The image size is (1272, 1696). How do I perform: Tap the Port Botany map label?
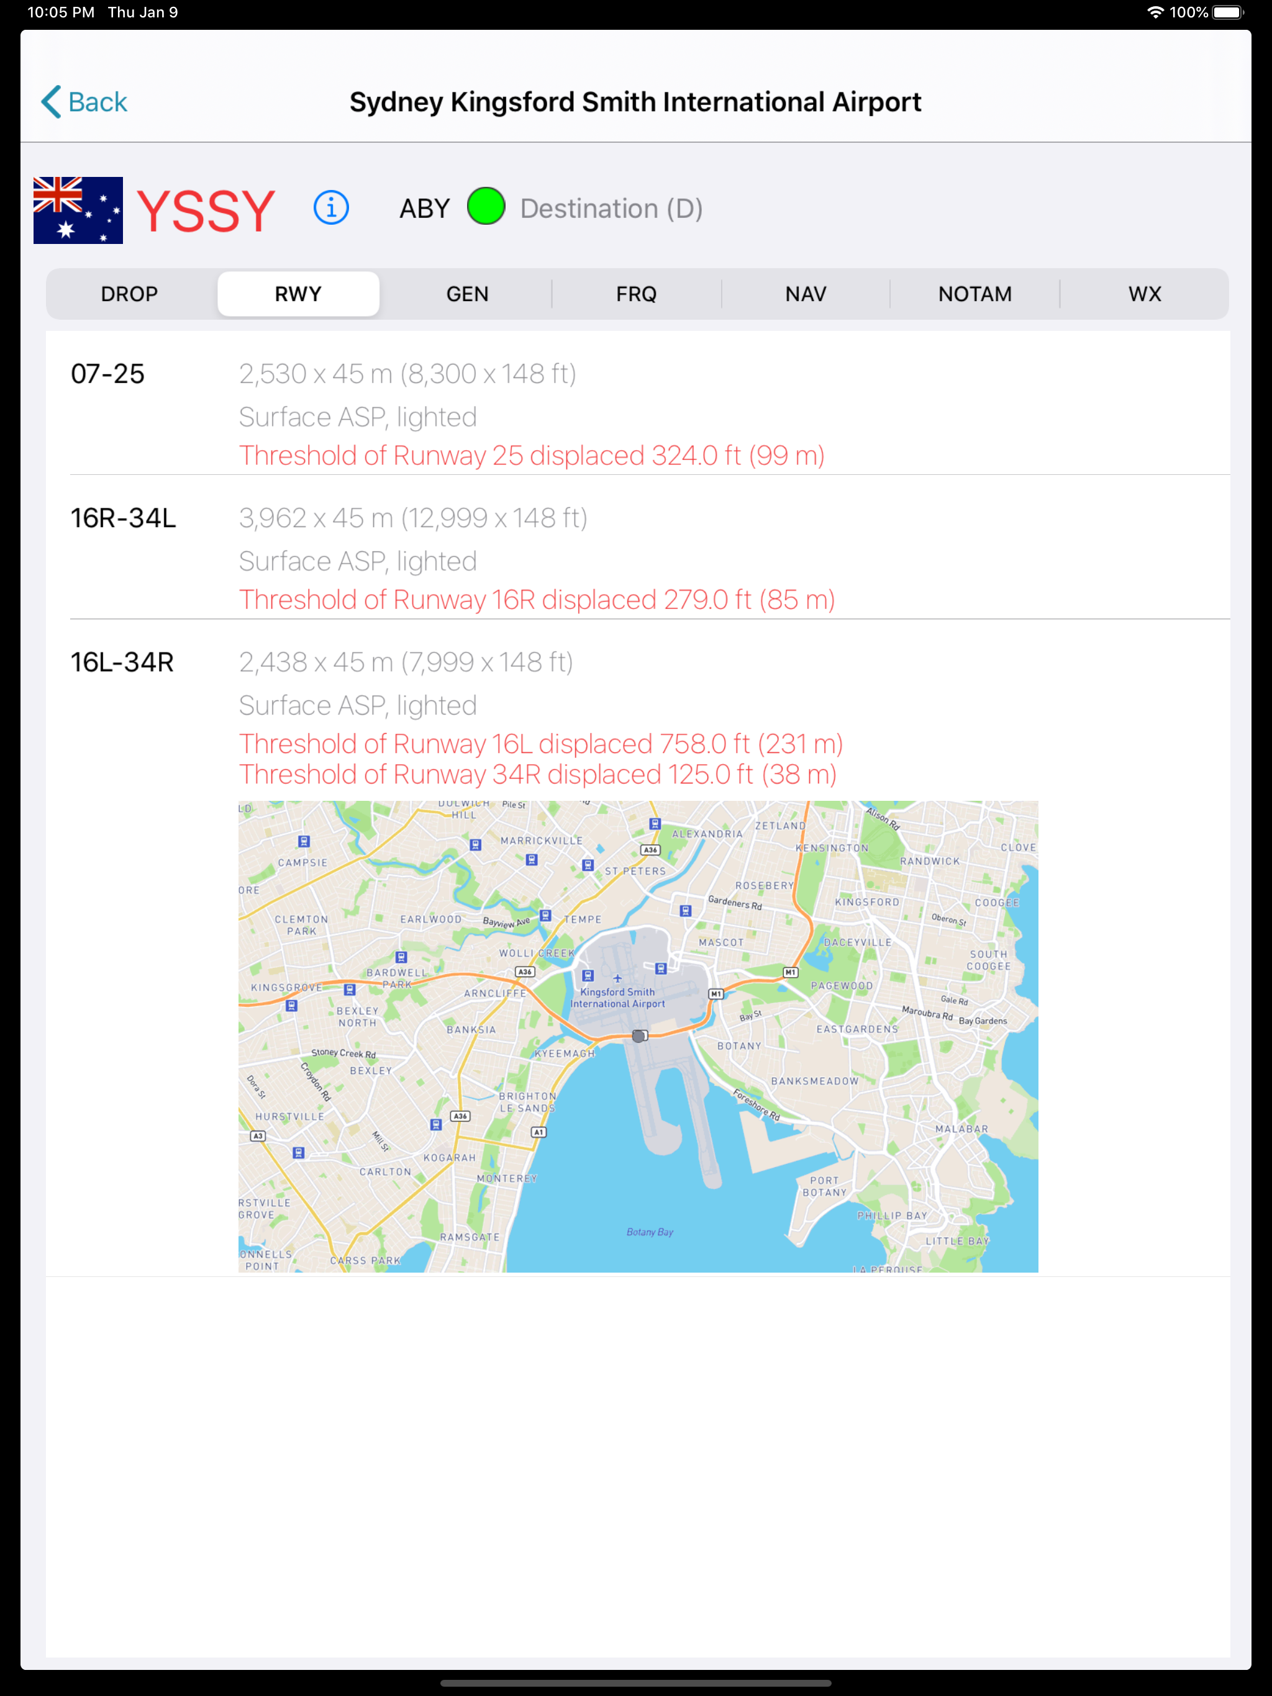pos(825,1186)
